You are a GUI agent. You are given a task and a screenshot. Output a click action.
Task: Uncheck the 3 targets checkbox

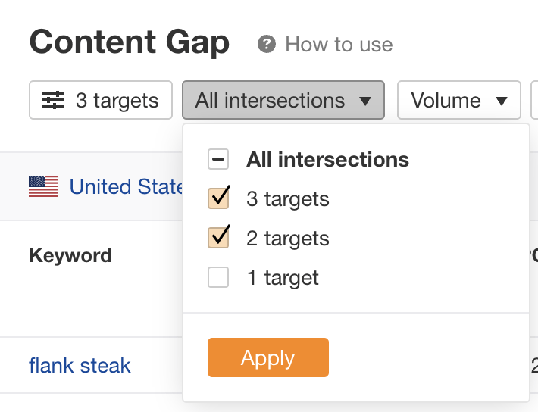[218, 199]
